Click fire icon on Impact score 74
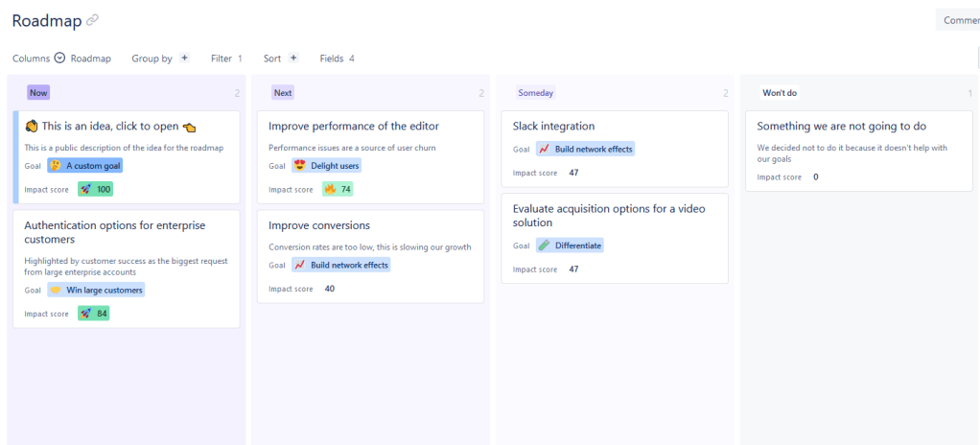 pyautogui.click(x=330, y=189)
